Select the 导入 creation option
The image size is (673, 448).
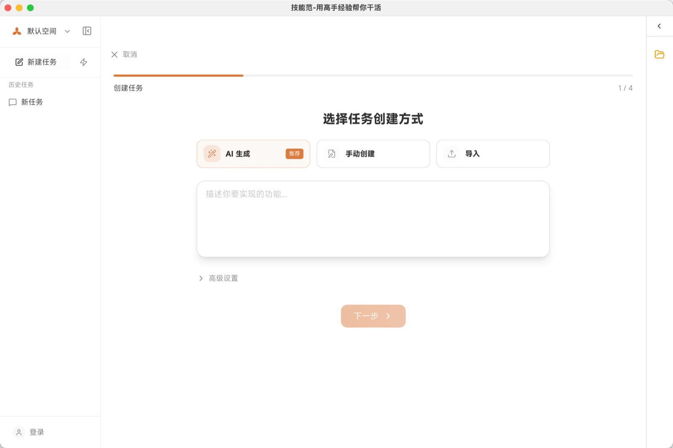pyautogui.click(x=493, y=154)
